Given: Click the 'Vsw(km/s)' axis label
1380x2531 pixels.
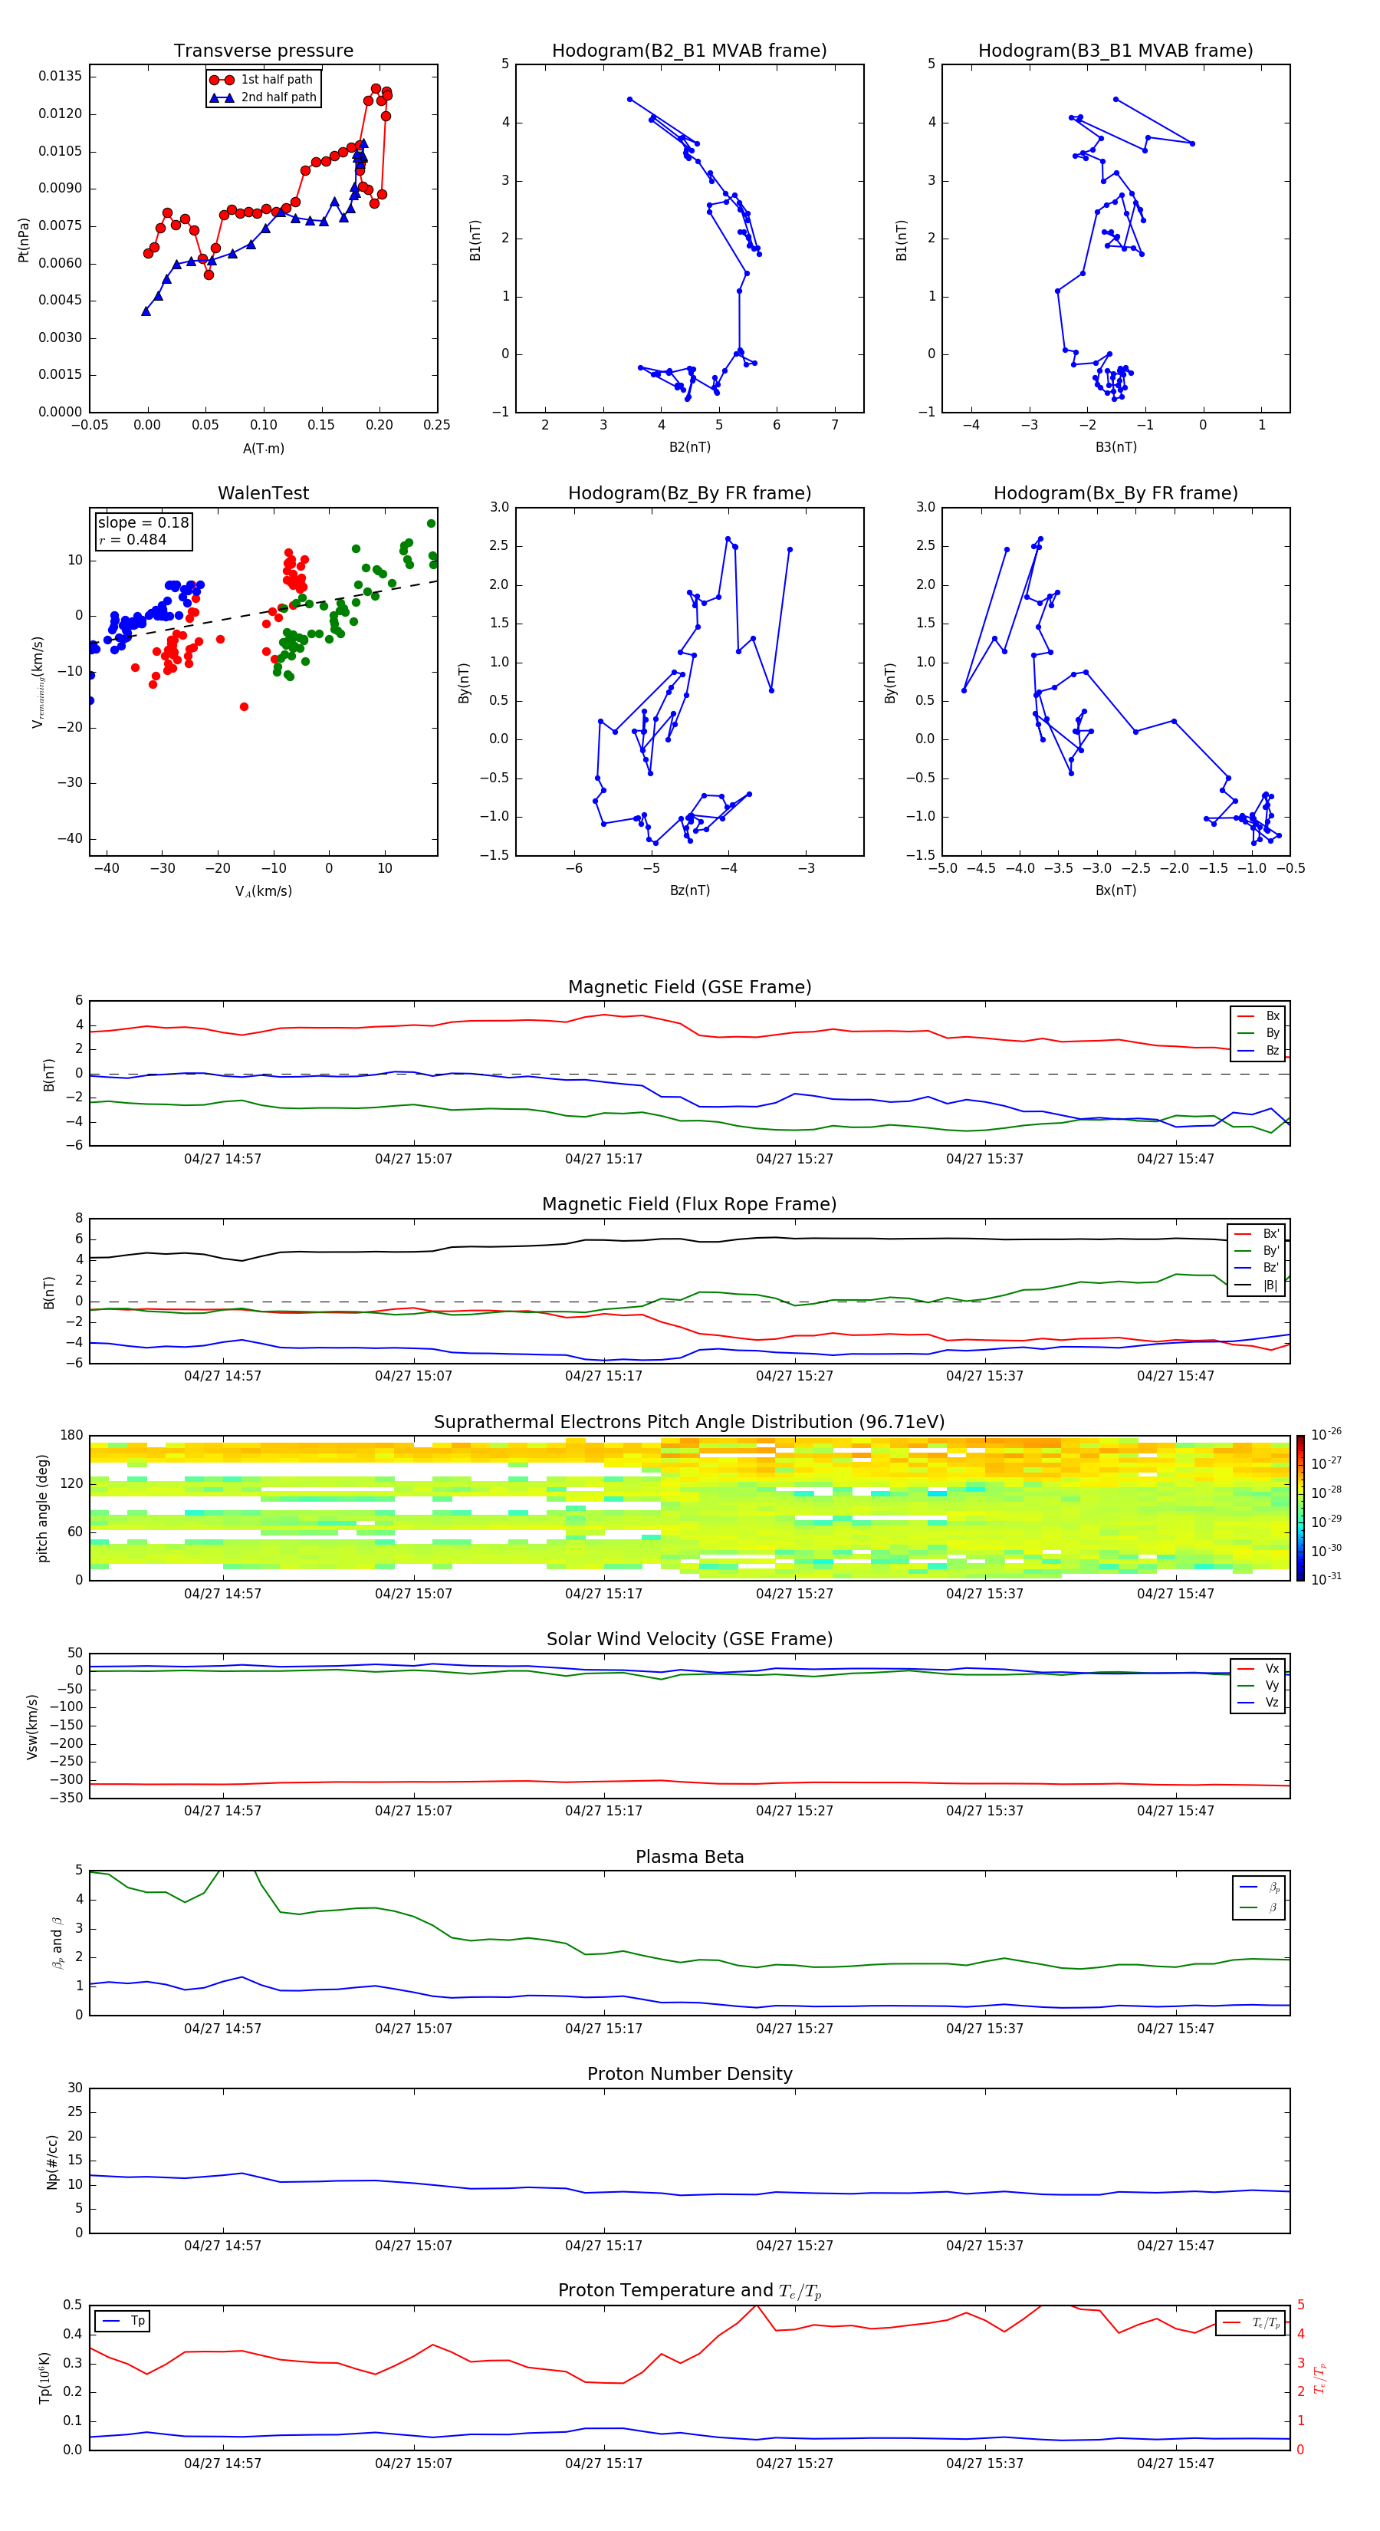Looking at the screenshot, I should pos(32,1726).
